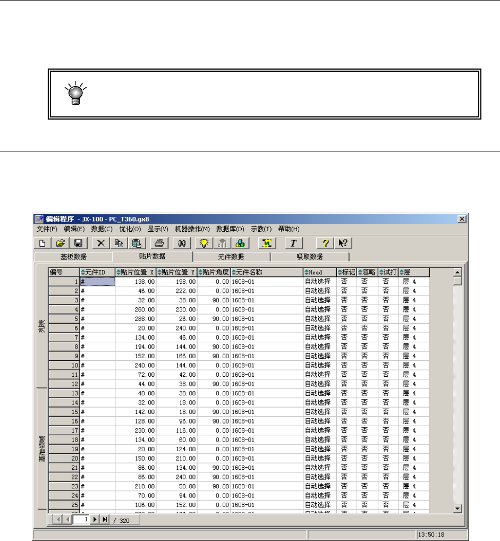The height and width of the screenshot is (541, 500).
Task: Select the vertical 列表 side tab
Action: 42,326
